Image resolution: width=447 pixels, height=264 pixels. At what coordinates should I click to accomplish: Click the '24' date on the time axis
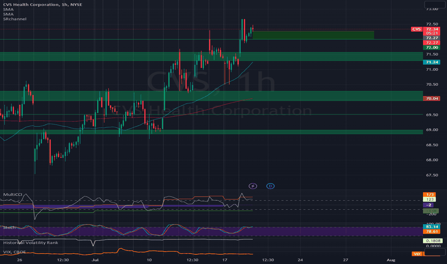(300, 260)
